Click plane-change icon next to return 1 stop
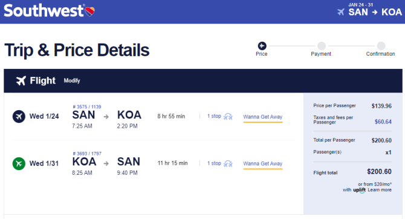Image resolution: width=405 pixels, height=219 pixels. [228, 164]
